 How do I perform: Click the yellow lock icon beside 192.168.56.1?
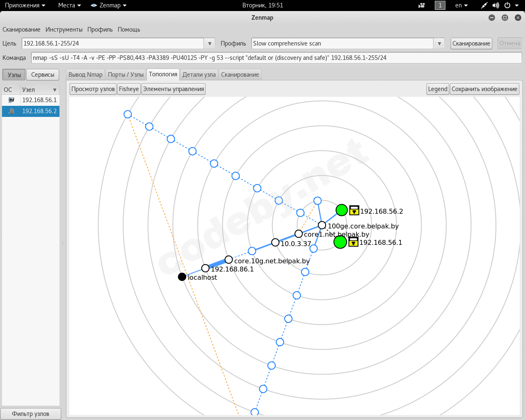(x=353, y=242)
